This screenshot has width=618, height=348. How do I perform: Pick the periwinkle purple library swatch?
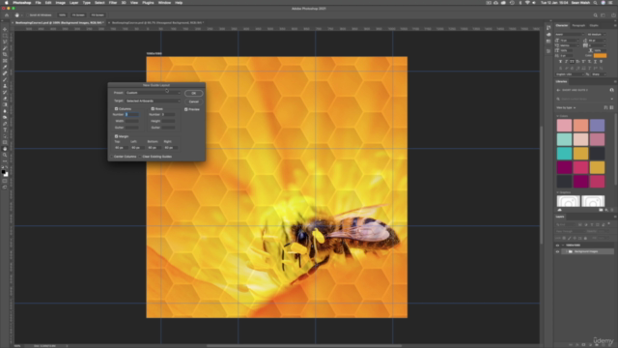(597, 125)
